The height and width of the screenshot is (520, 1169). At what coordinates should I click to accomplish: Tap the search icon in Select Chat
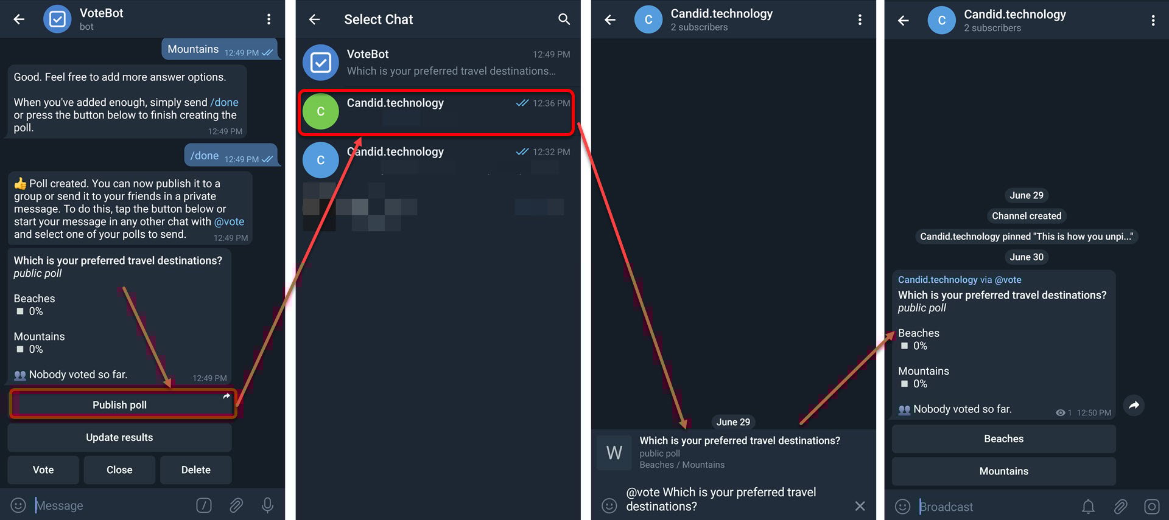tap(564, 19)
